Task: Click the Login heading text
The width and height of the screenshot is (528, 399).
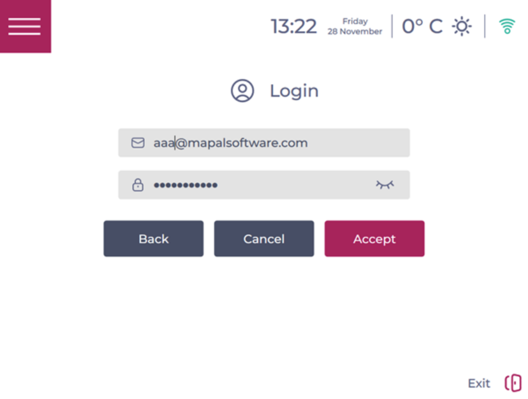Action: (x=294, y=91)
